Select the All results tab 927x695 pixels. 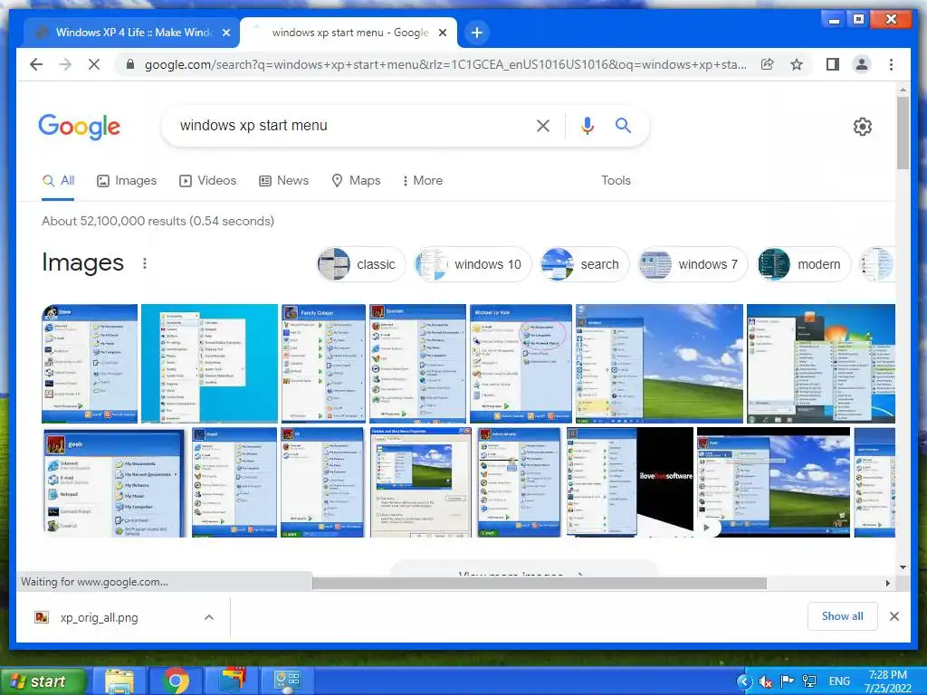58,180
